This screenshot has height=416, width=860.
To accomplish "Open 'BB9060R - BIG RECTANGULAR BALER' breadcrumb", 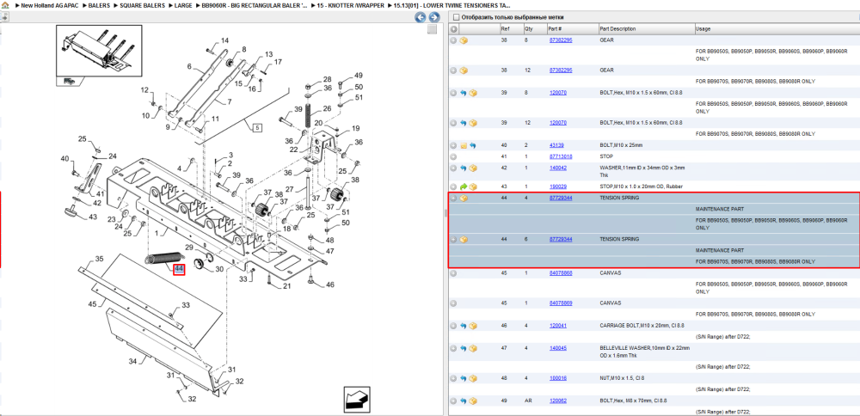I will (255, 5).
